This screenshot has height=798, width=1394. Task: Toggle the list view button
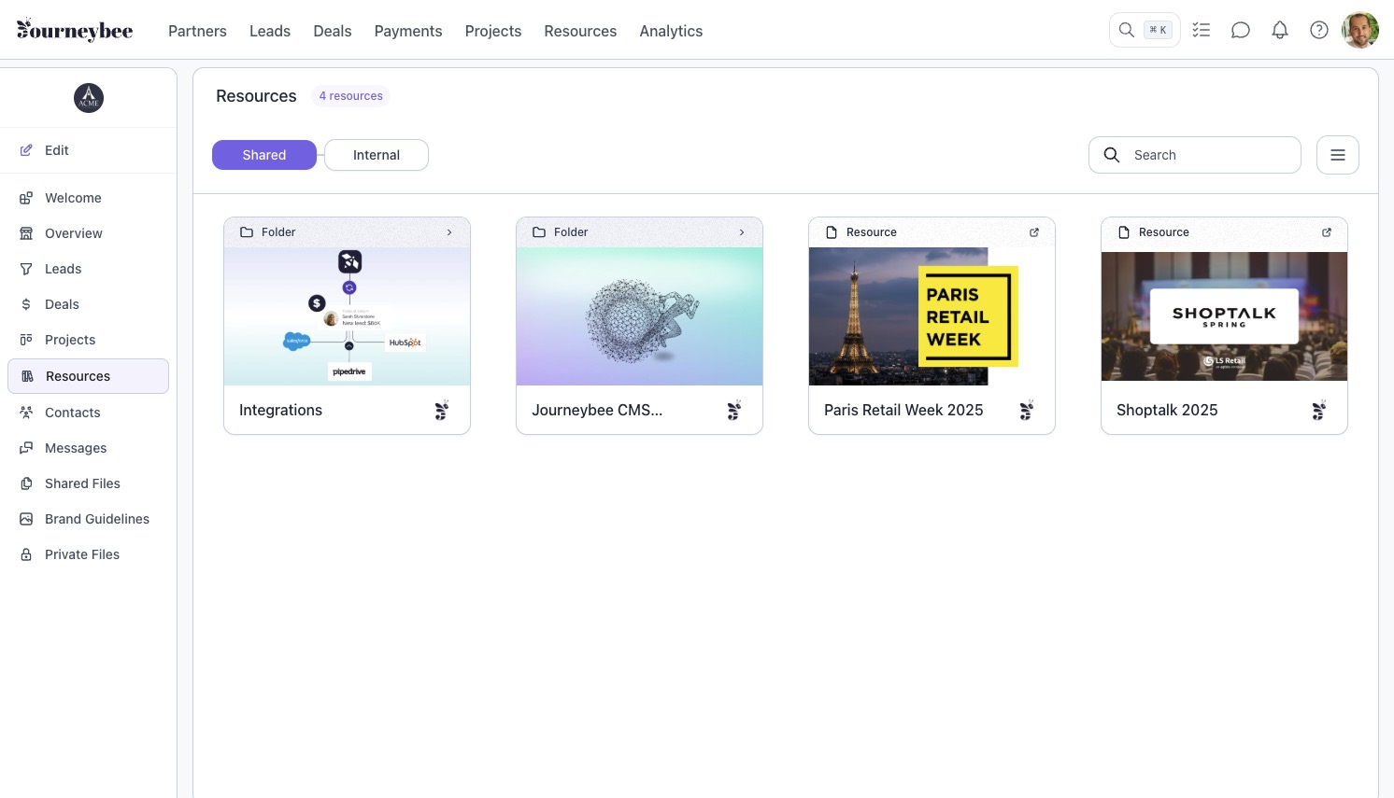click(1338, 155)
